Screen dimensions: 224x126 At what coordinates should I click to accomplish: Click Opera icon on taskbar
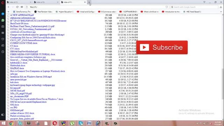[x=55, y=123]
